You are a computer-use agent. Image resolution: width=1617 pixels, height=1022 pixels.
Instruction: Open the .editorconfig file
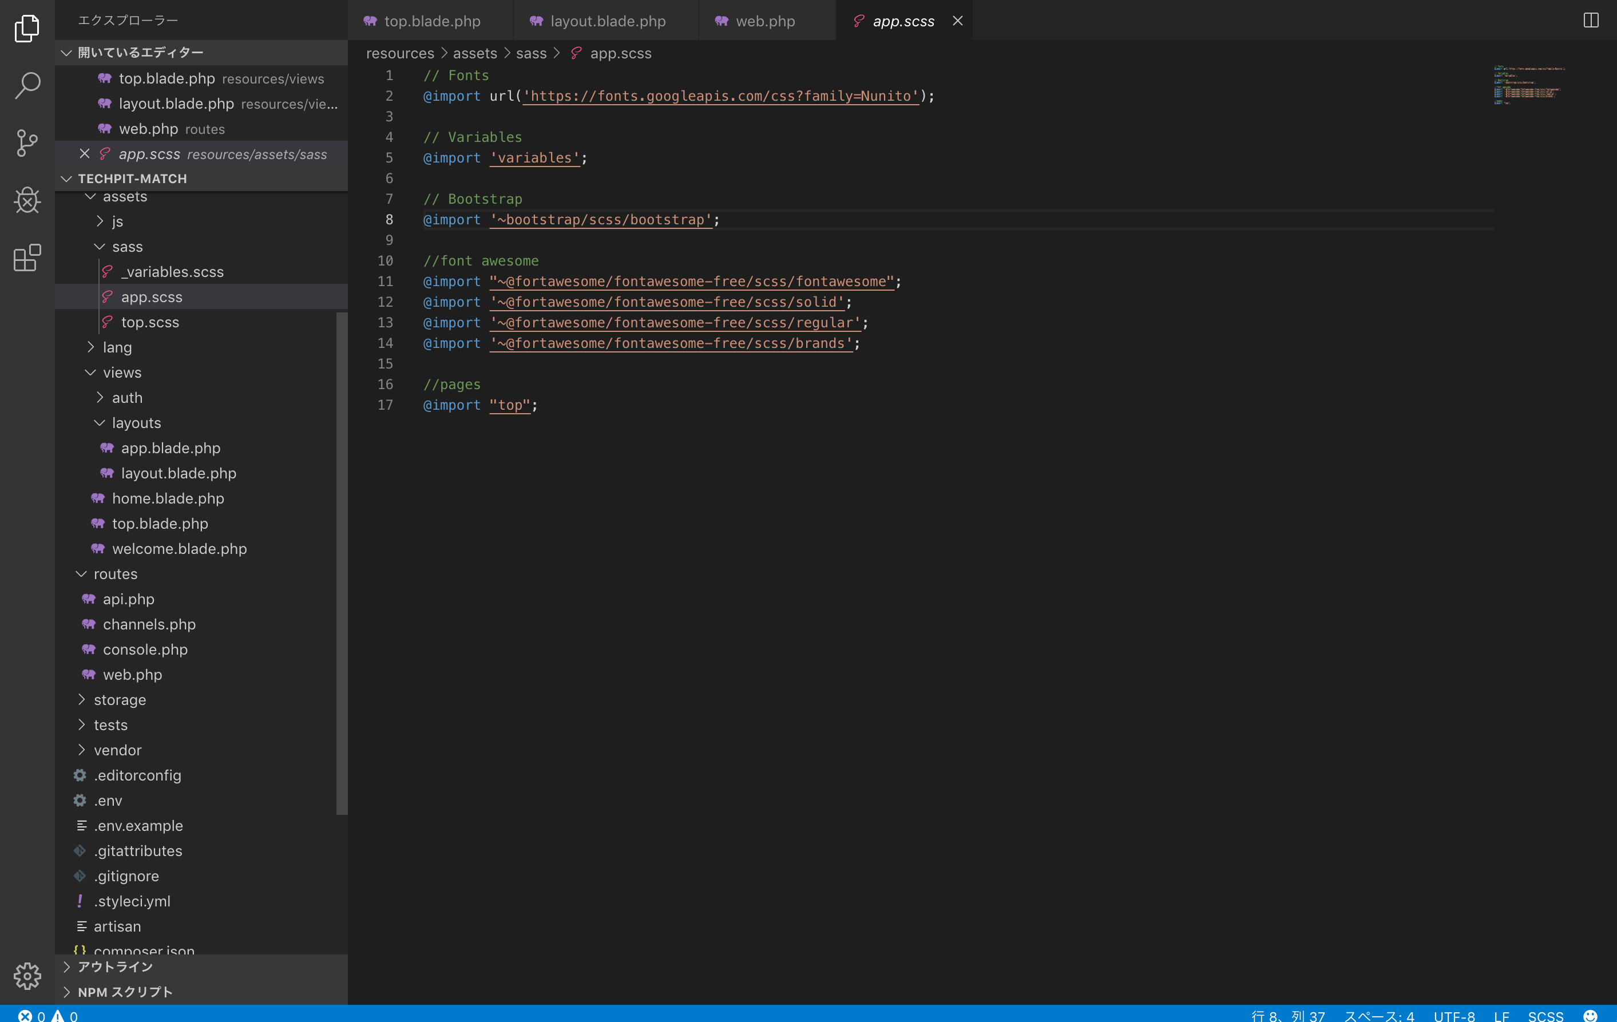pos(201,775)
